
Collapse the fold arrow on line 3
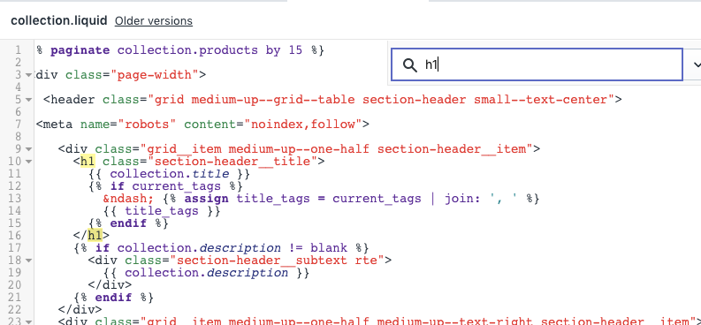(x=28, y=75)
